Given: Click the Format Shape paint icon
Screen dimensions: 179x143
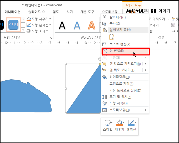Looking at the screenshot, I should pyautogui.click(x=105, y=103).
